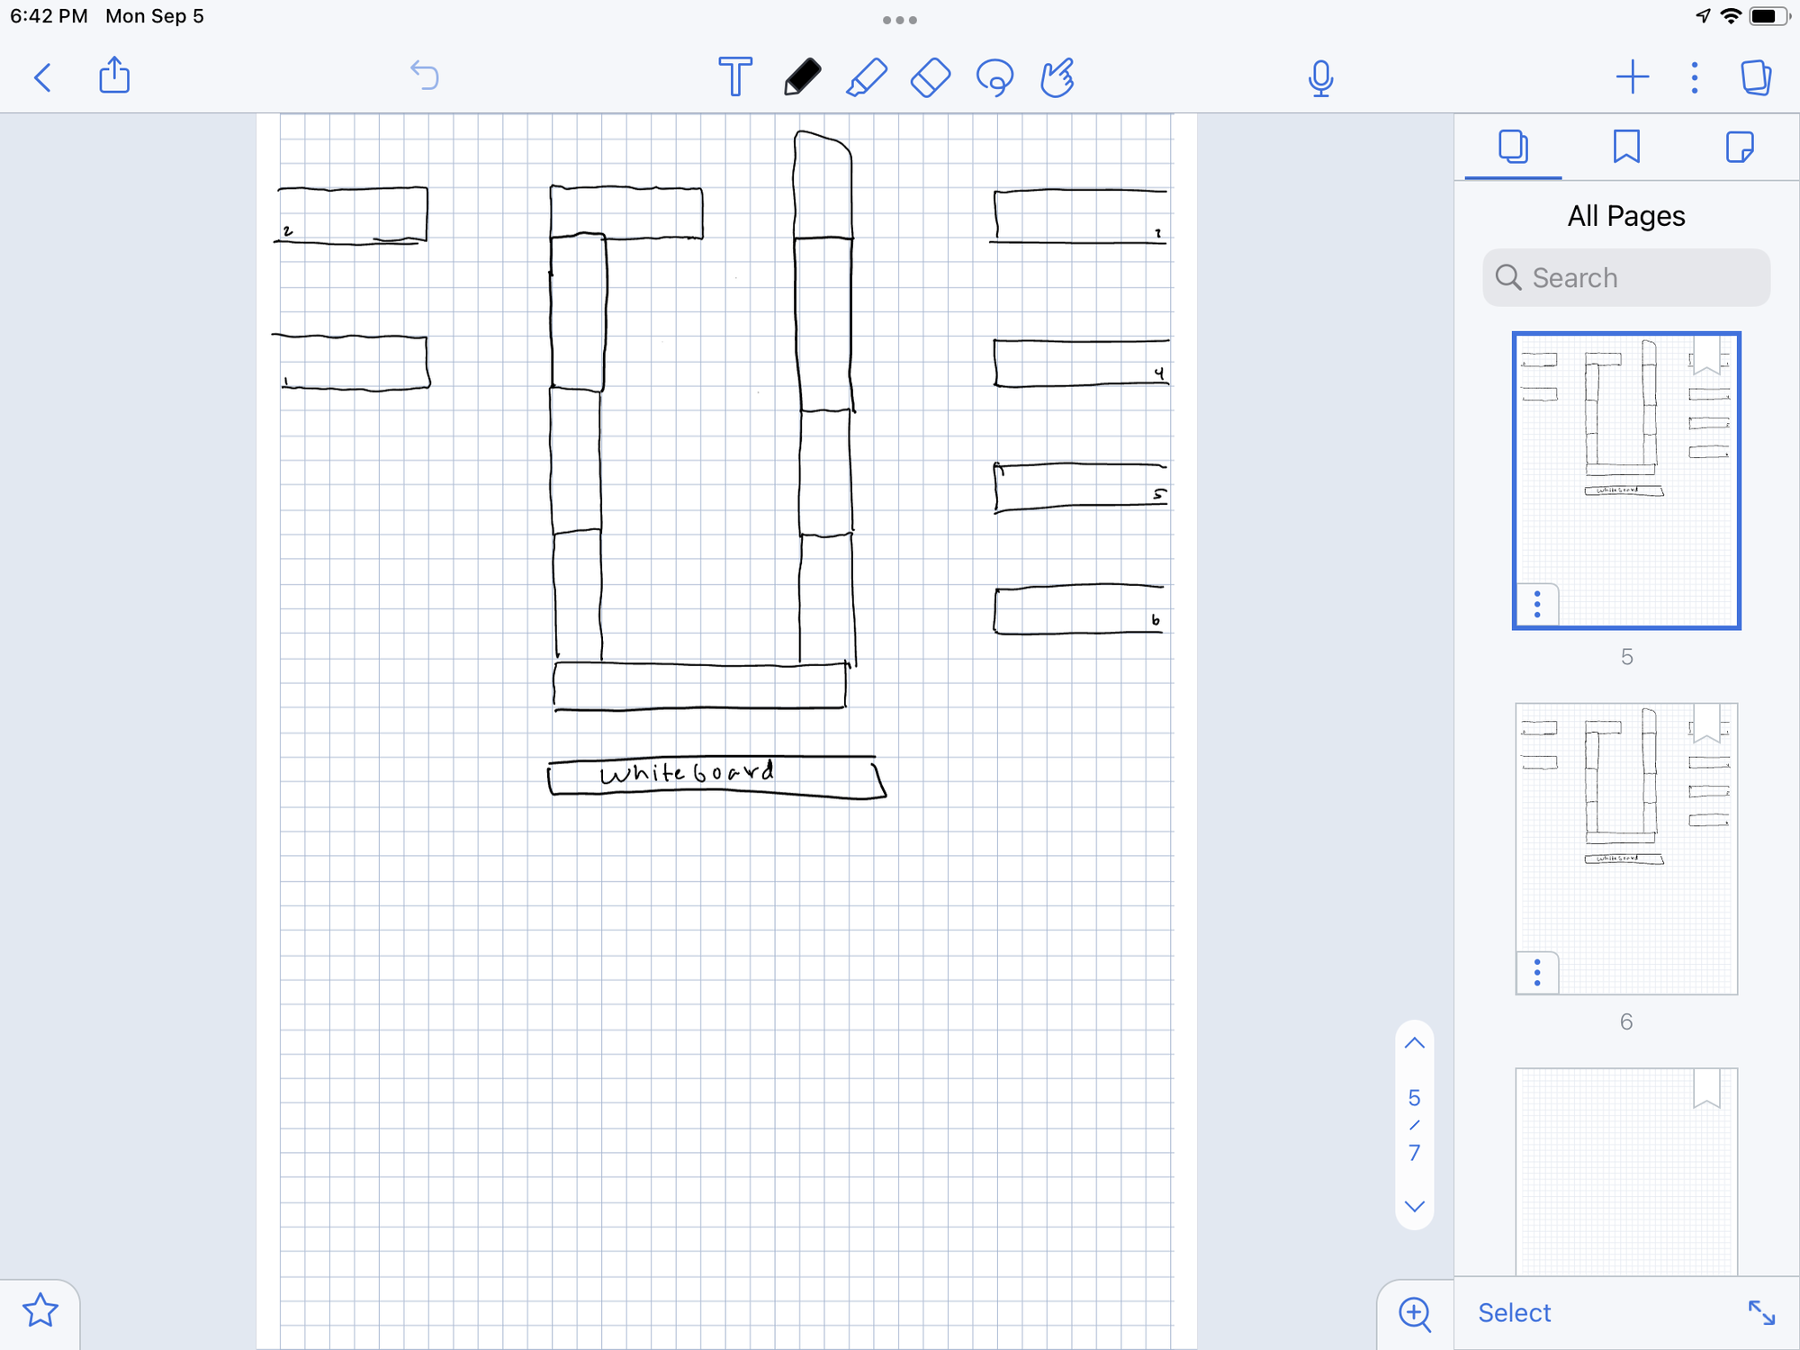This screenshot has width=1800, height=1350.
Task: Open page 6 thumbnail options menu
Action: [x=1537, y=972]
